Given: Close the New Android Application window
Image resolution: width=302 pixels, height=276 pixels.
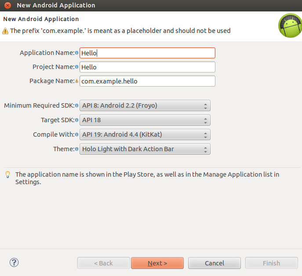Looking at the screenshot, I should [7, 5].
